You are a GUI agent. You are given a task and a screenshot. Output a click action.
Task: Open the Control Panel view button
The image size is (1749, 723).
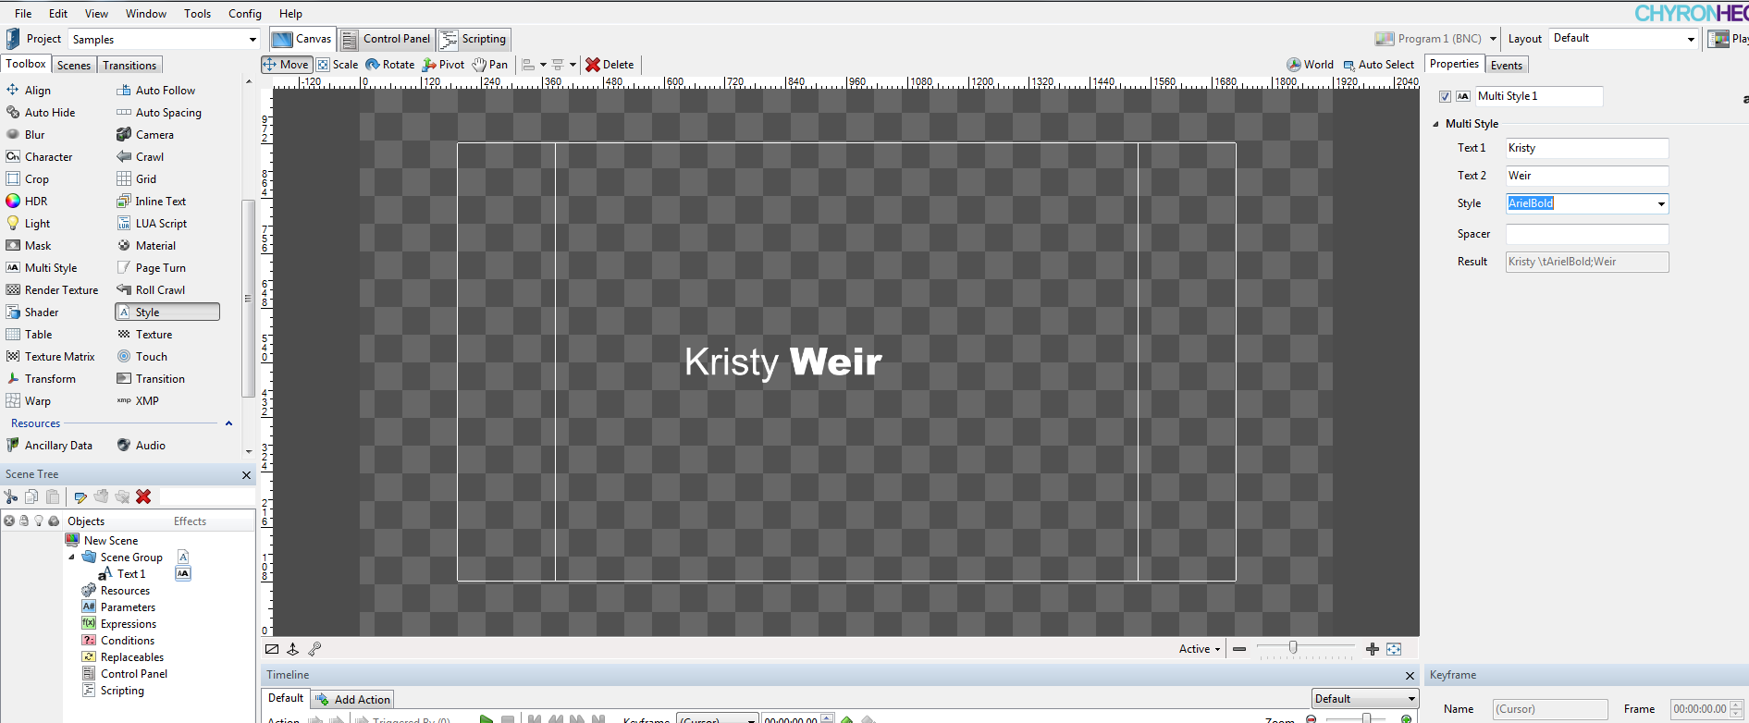click(x=387, y=39)
